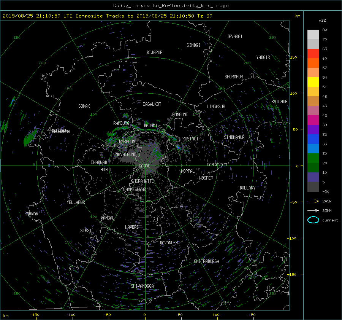Click the dBZ legend heading
The image size is (342, 320).
[322, 21]
